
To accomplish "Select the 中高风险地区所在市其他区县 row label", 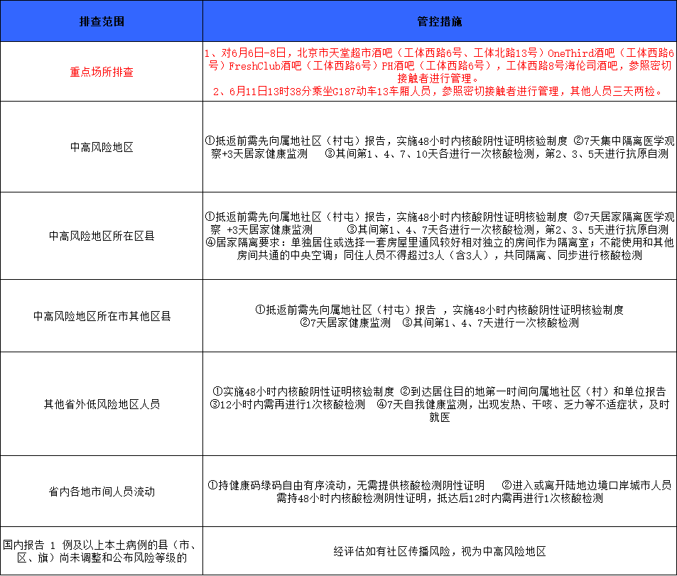I will point(102,316).
